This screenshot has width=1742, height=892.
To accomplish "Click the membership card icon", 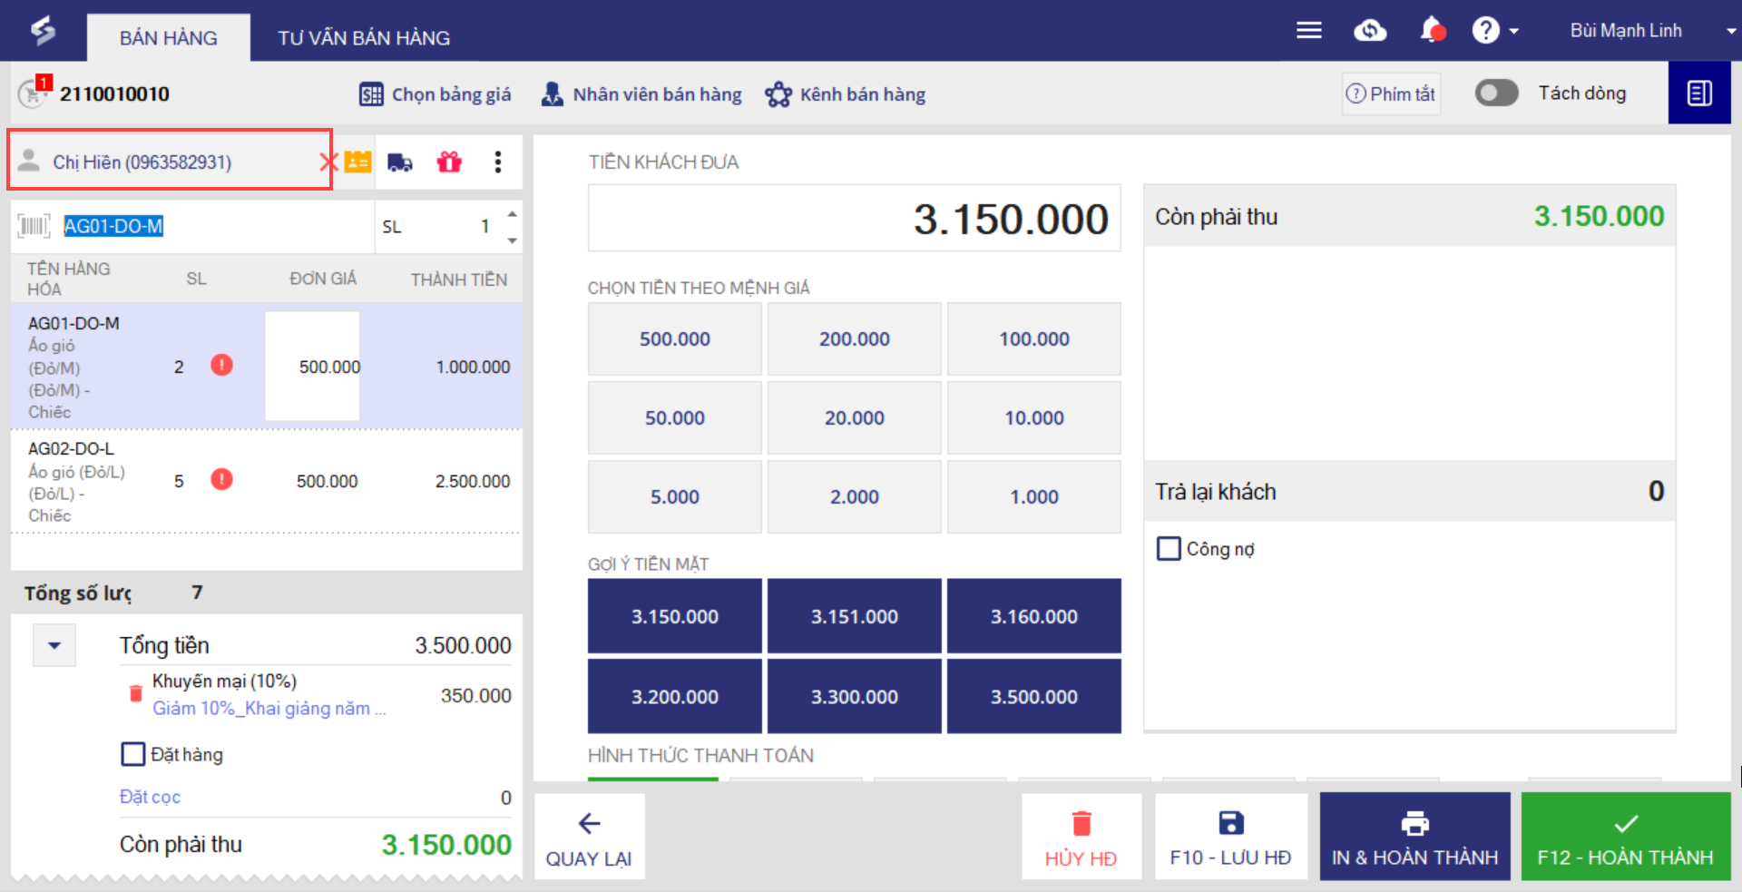I will [x=358, y=162].
